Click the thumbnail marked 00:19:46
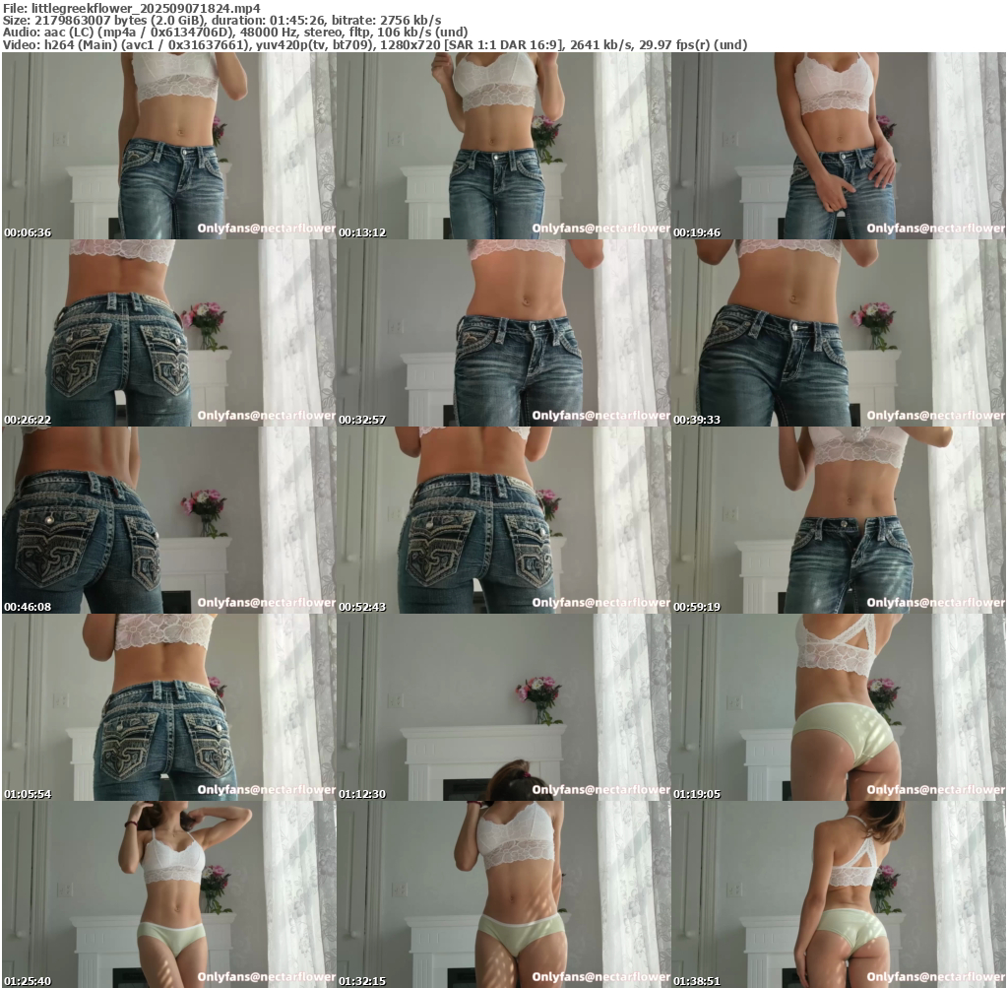Viewport: 1008px width, 988px height. click(x=839, y=146)
